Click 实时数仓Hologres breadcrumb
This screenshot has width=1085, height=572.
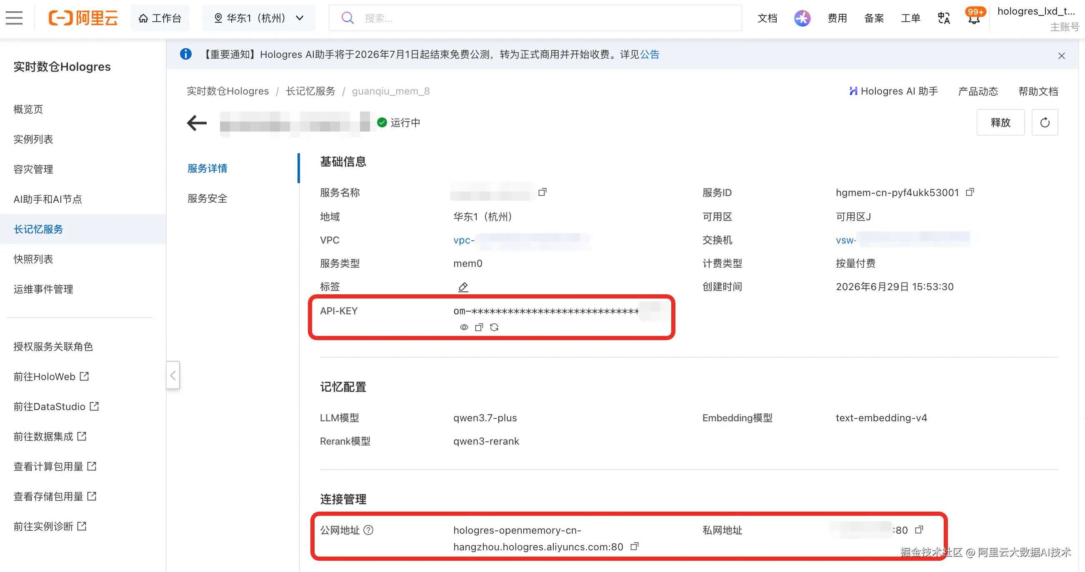pyautogui.click(x=227, y=91)
